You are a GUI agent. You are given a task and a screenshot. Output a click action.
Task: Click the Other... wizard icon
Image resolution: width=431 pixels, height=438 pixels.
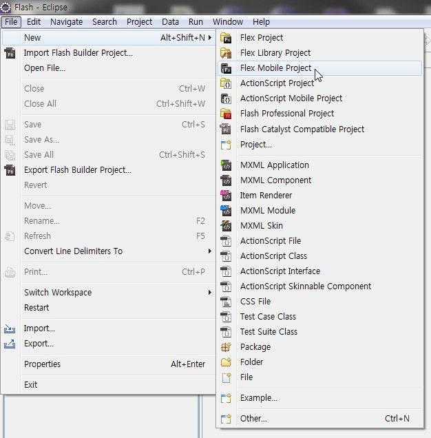point(226,419)
